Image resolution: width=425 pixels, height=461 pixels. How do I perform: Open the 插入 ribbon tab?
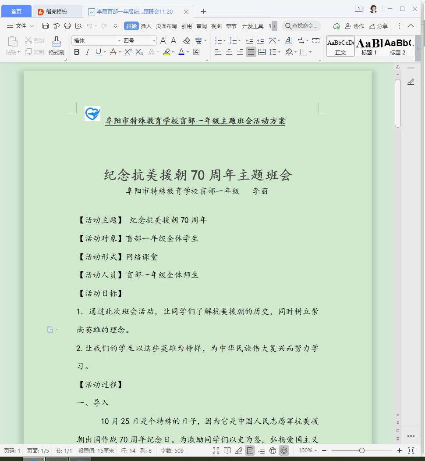pos(146,26)
